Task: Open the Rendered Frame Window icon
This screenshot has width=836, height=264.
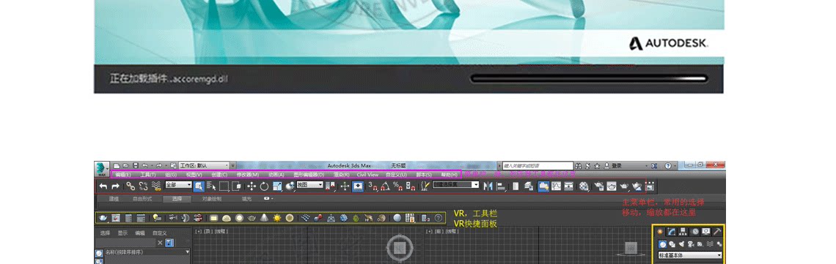Action: (612, 186)
